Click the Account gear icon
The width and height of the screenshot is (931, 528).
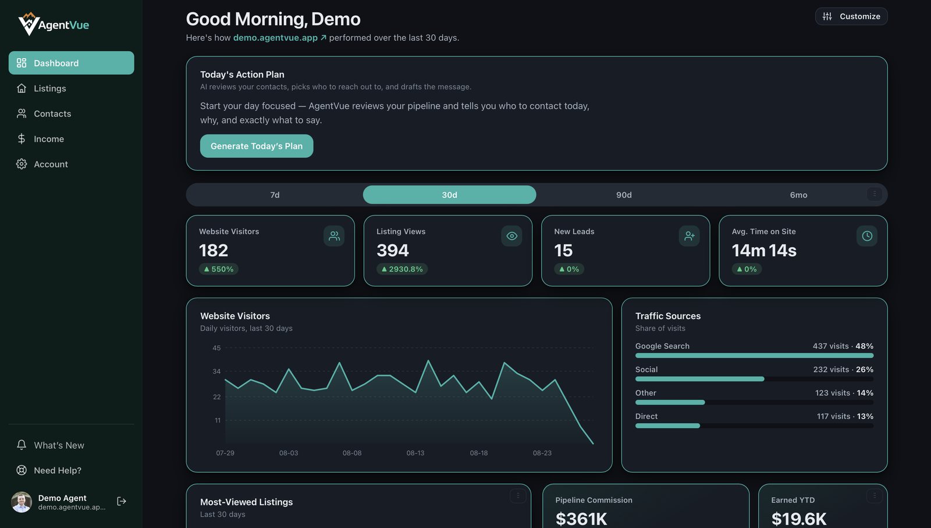point(22,164)
